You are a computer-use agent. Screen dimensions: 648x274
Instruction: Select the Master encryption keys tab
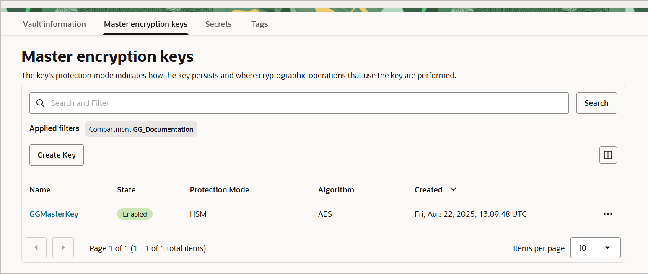coord(145,24)
